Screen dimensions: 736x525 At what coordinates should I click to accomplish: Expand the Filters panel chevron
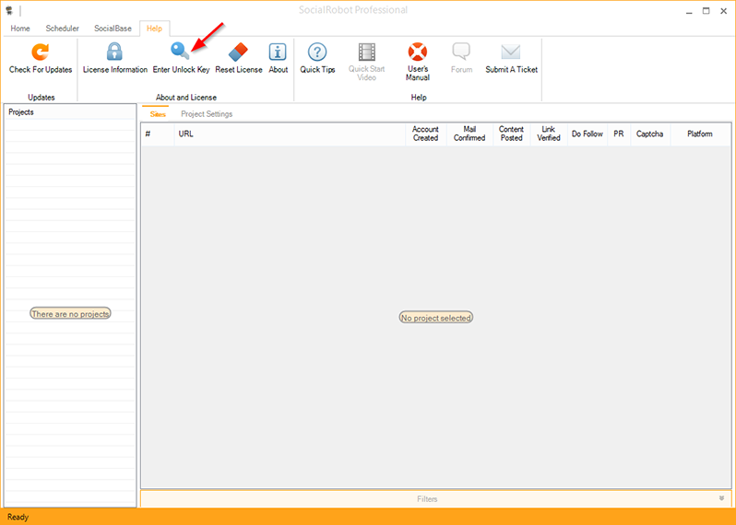coord(721,498)
